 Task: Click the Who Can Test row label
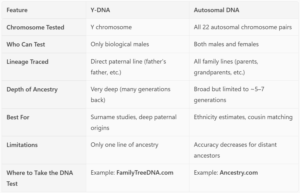[x=26, y=44]
